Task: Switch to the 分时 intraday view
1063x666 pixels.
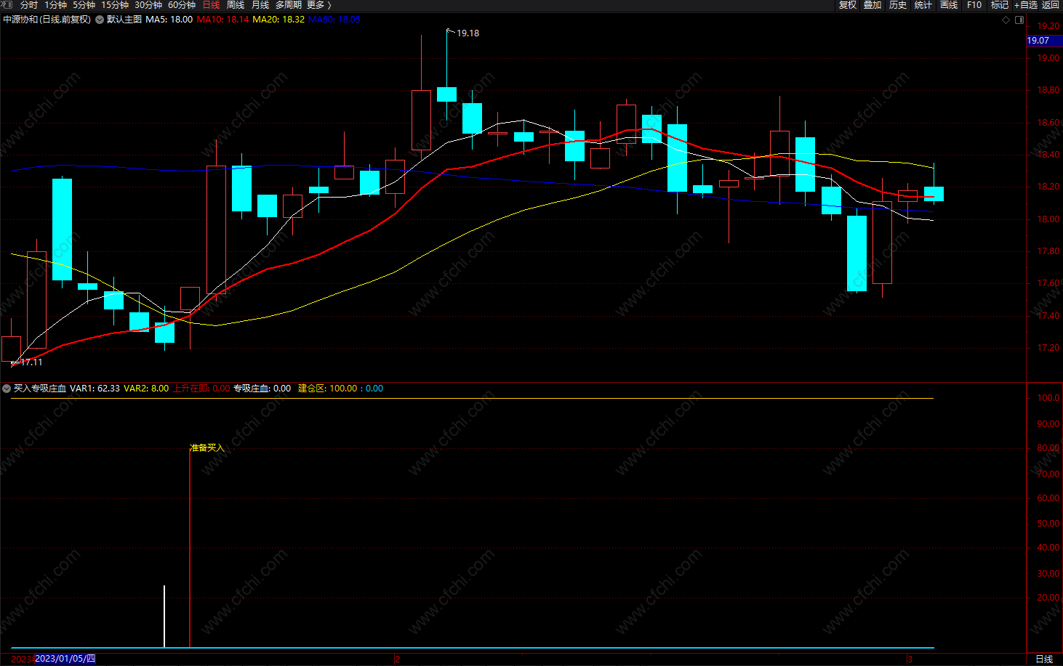Action: click(x=28, y=4)
